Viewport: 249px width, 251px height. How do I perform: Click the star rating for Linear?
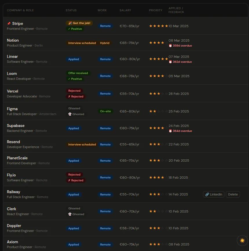click(x=158, y=59)
